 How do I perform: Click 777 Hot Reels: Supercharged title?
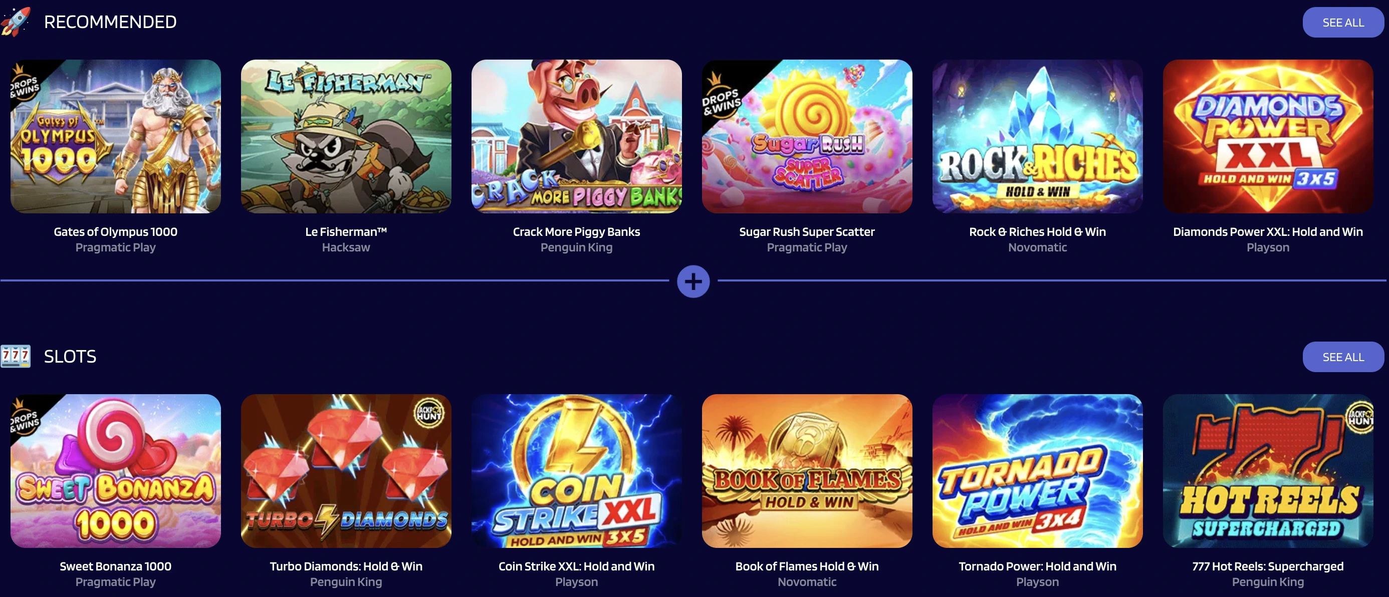coord(1268,566)
